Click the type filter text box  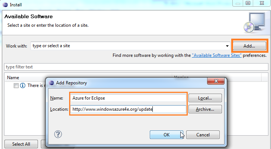coord(136,67)
